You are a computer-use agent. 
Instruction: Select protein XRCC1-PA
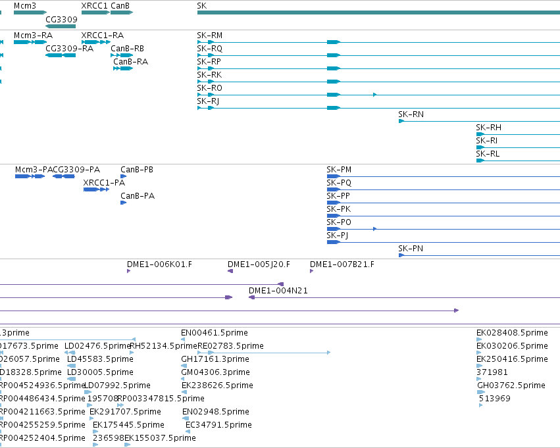tap(96, 189)
